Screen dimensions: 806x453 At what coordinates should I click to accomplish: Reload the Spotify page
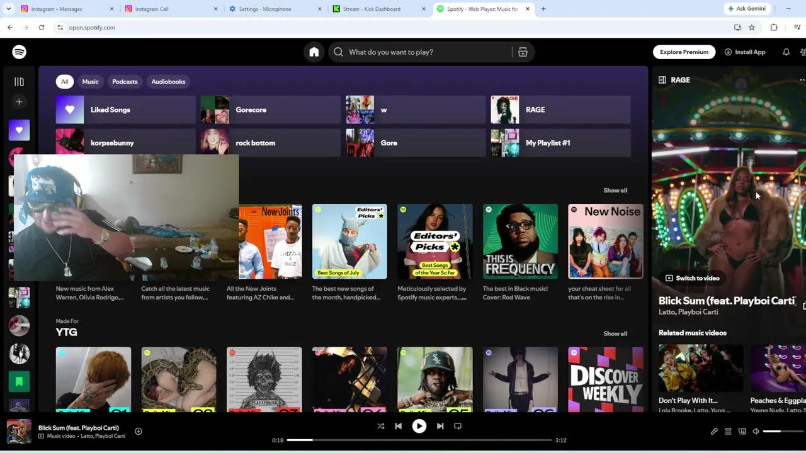(x=42, y=28)
